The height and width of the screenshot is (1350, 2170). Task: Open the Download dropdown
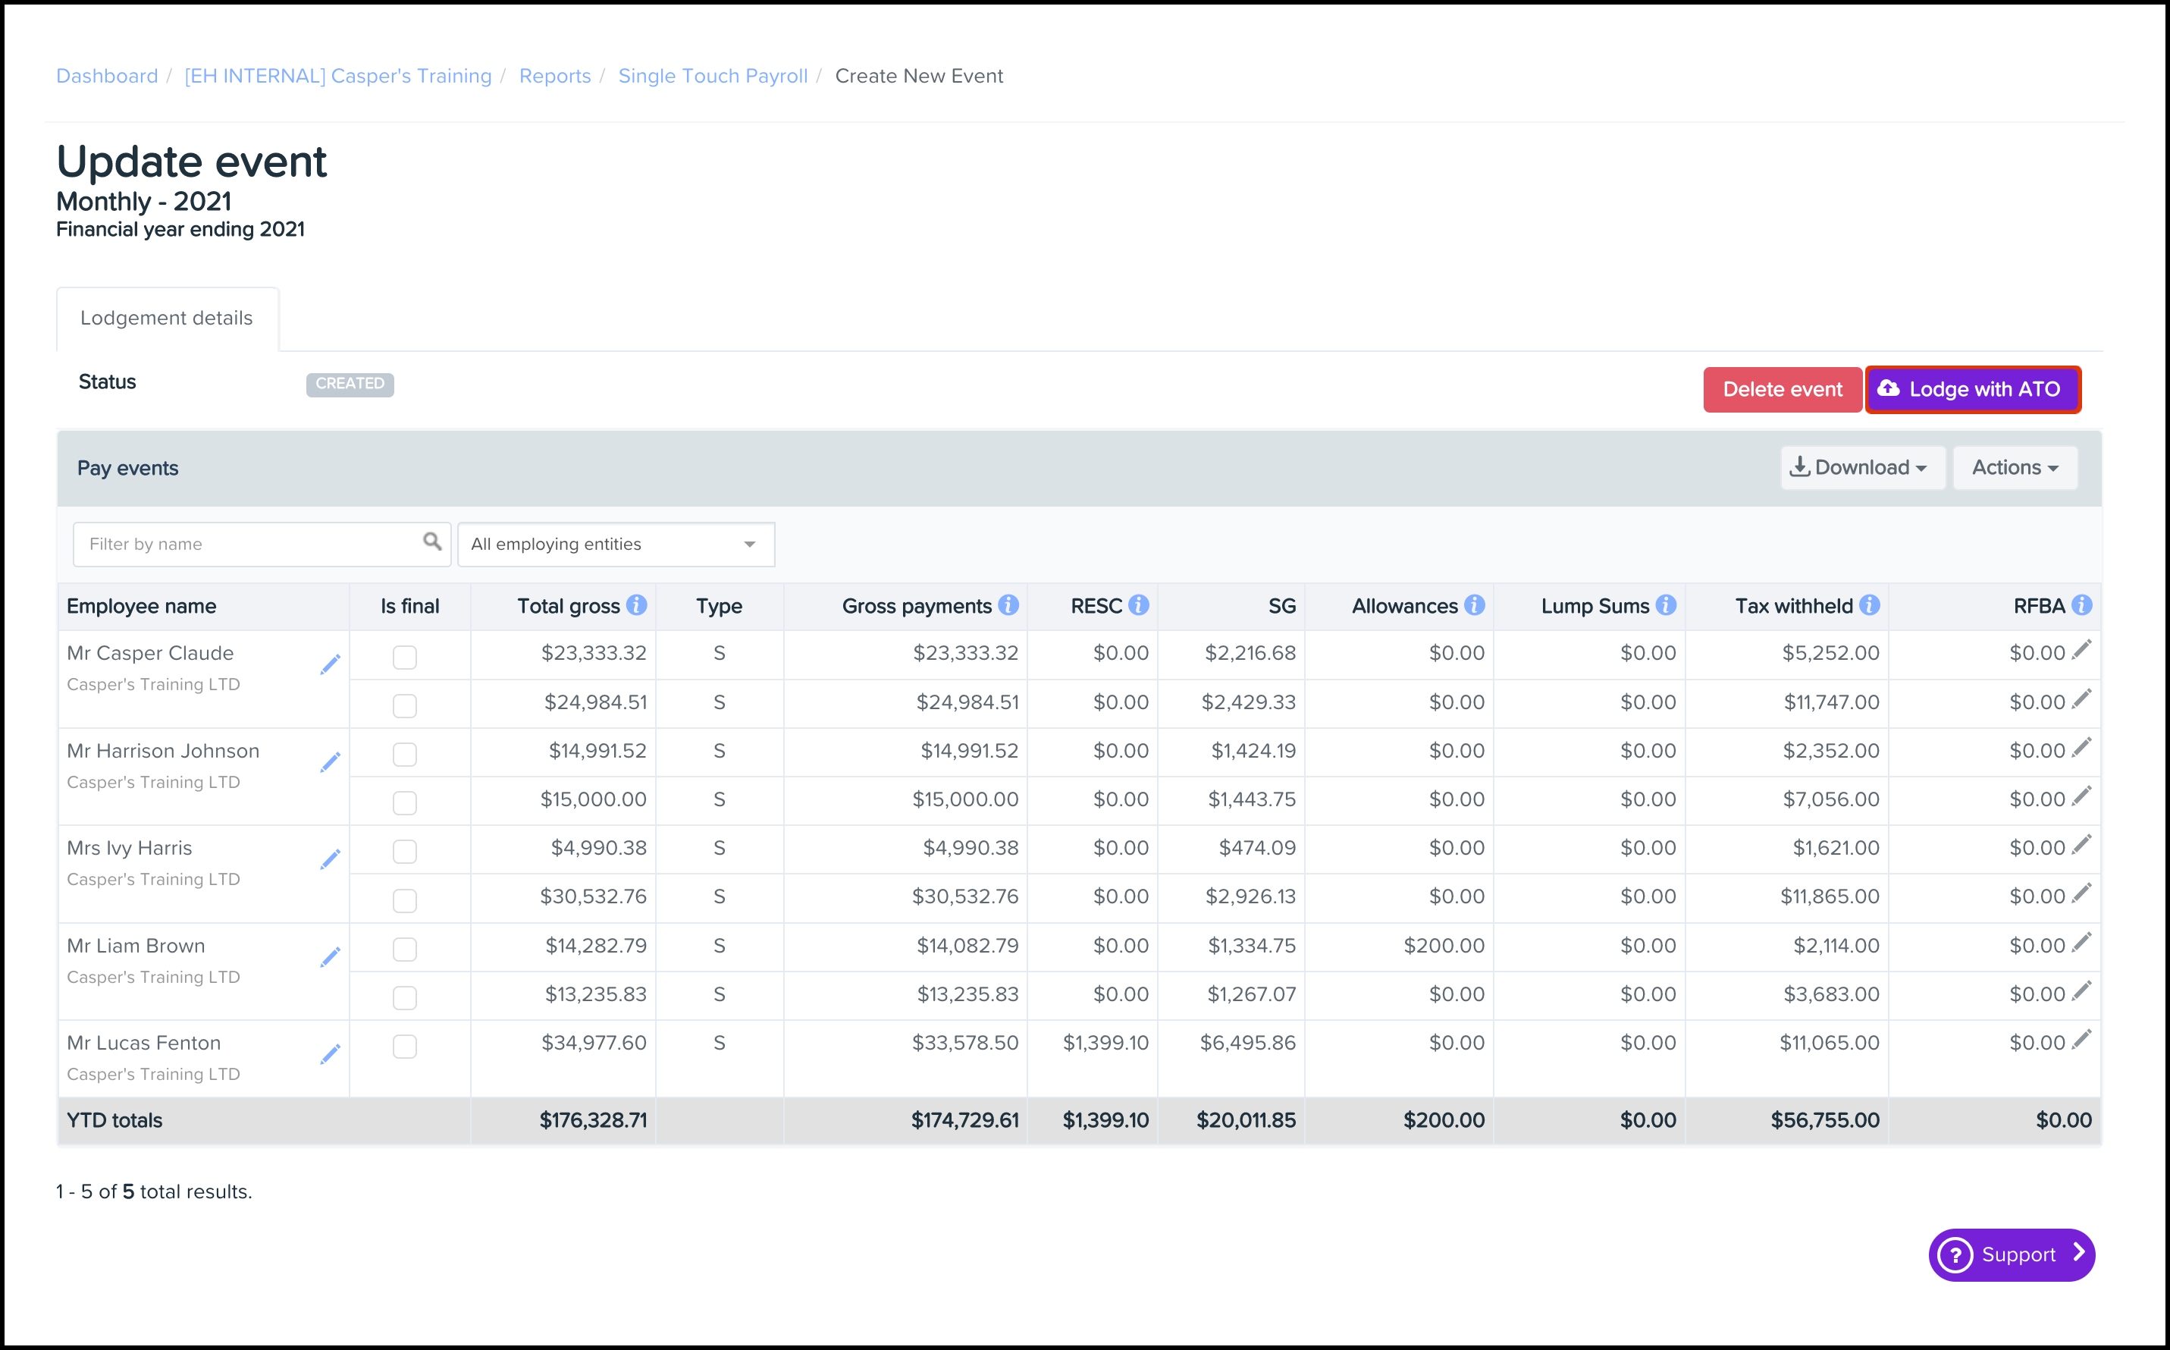coord(1862,468)
